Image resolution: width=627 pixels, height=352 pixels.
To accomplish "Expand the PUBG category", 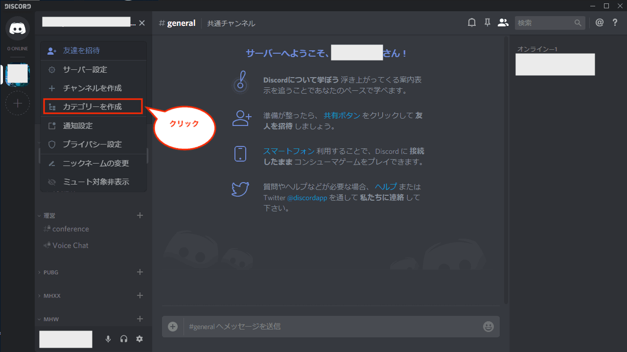I will click(48, 272).
